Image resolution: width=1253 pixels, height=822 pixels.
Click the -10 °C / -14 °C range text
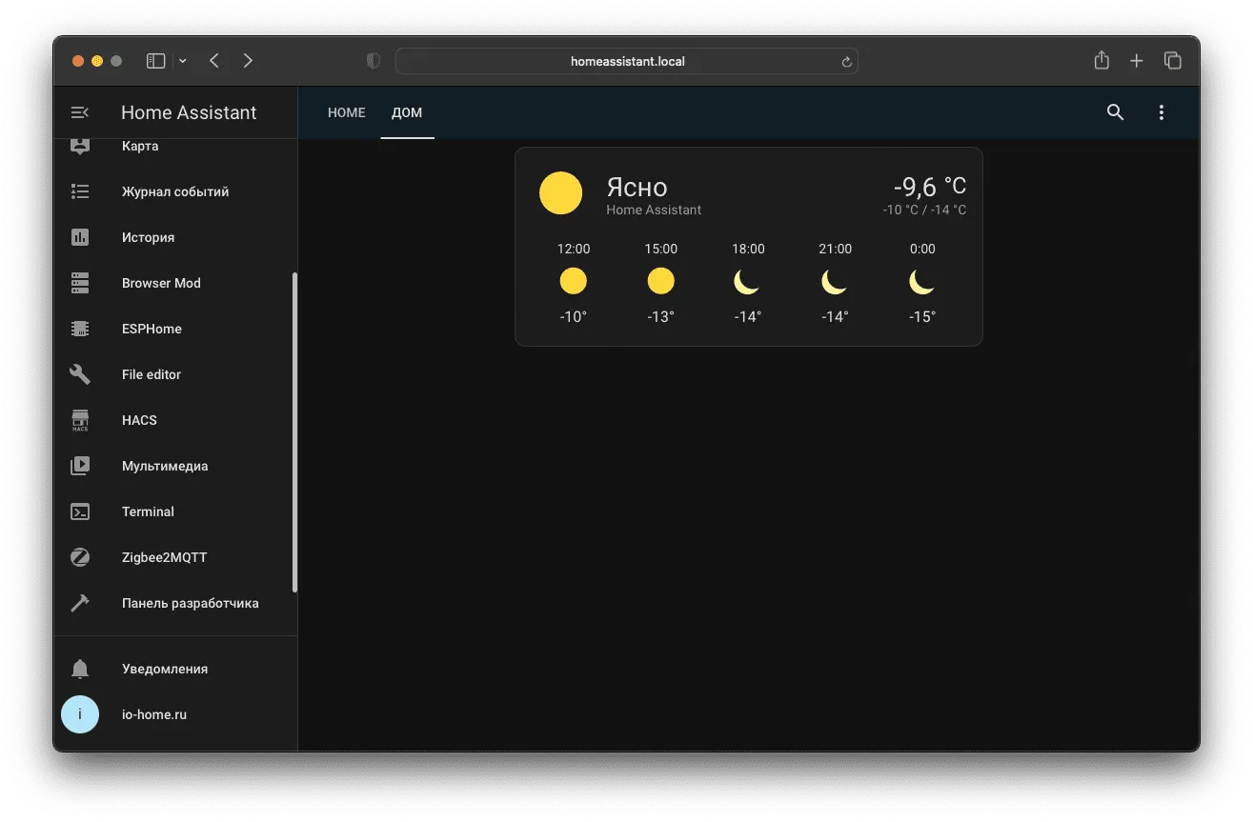point(924,210)
